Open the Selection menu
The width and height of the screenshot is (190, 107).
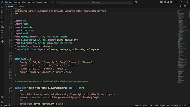(x=17, y=2)
